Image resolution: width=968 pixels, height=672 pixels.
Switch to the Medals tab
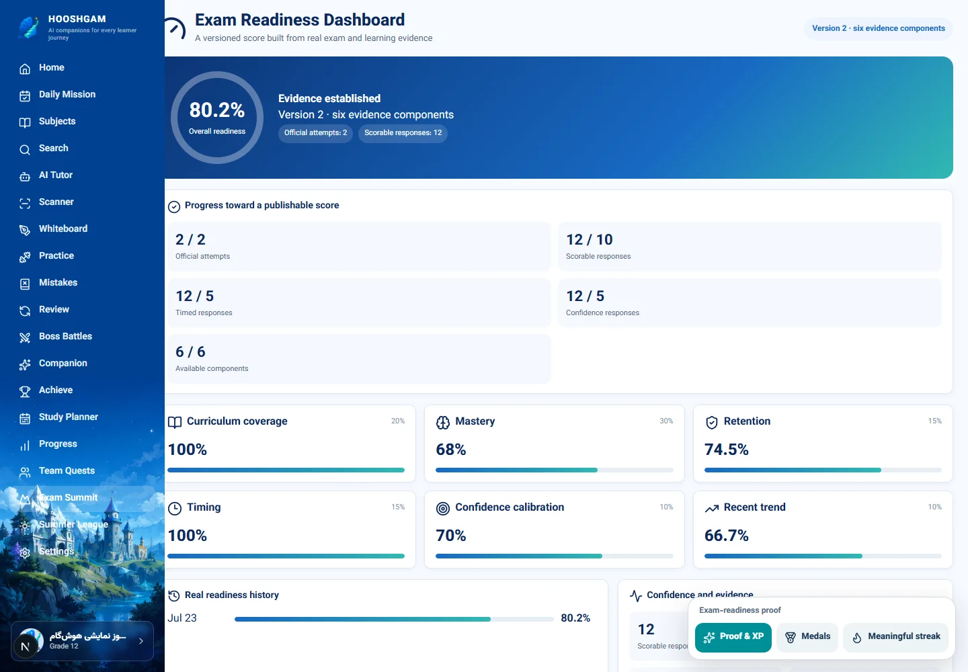(x=807, y=637)
